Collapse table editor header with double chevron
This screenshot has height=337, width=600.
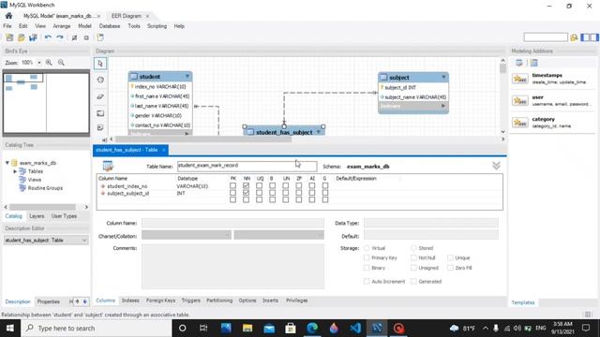tap(496, 166)
